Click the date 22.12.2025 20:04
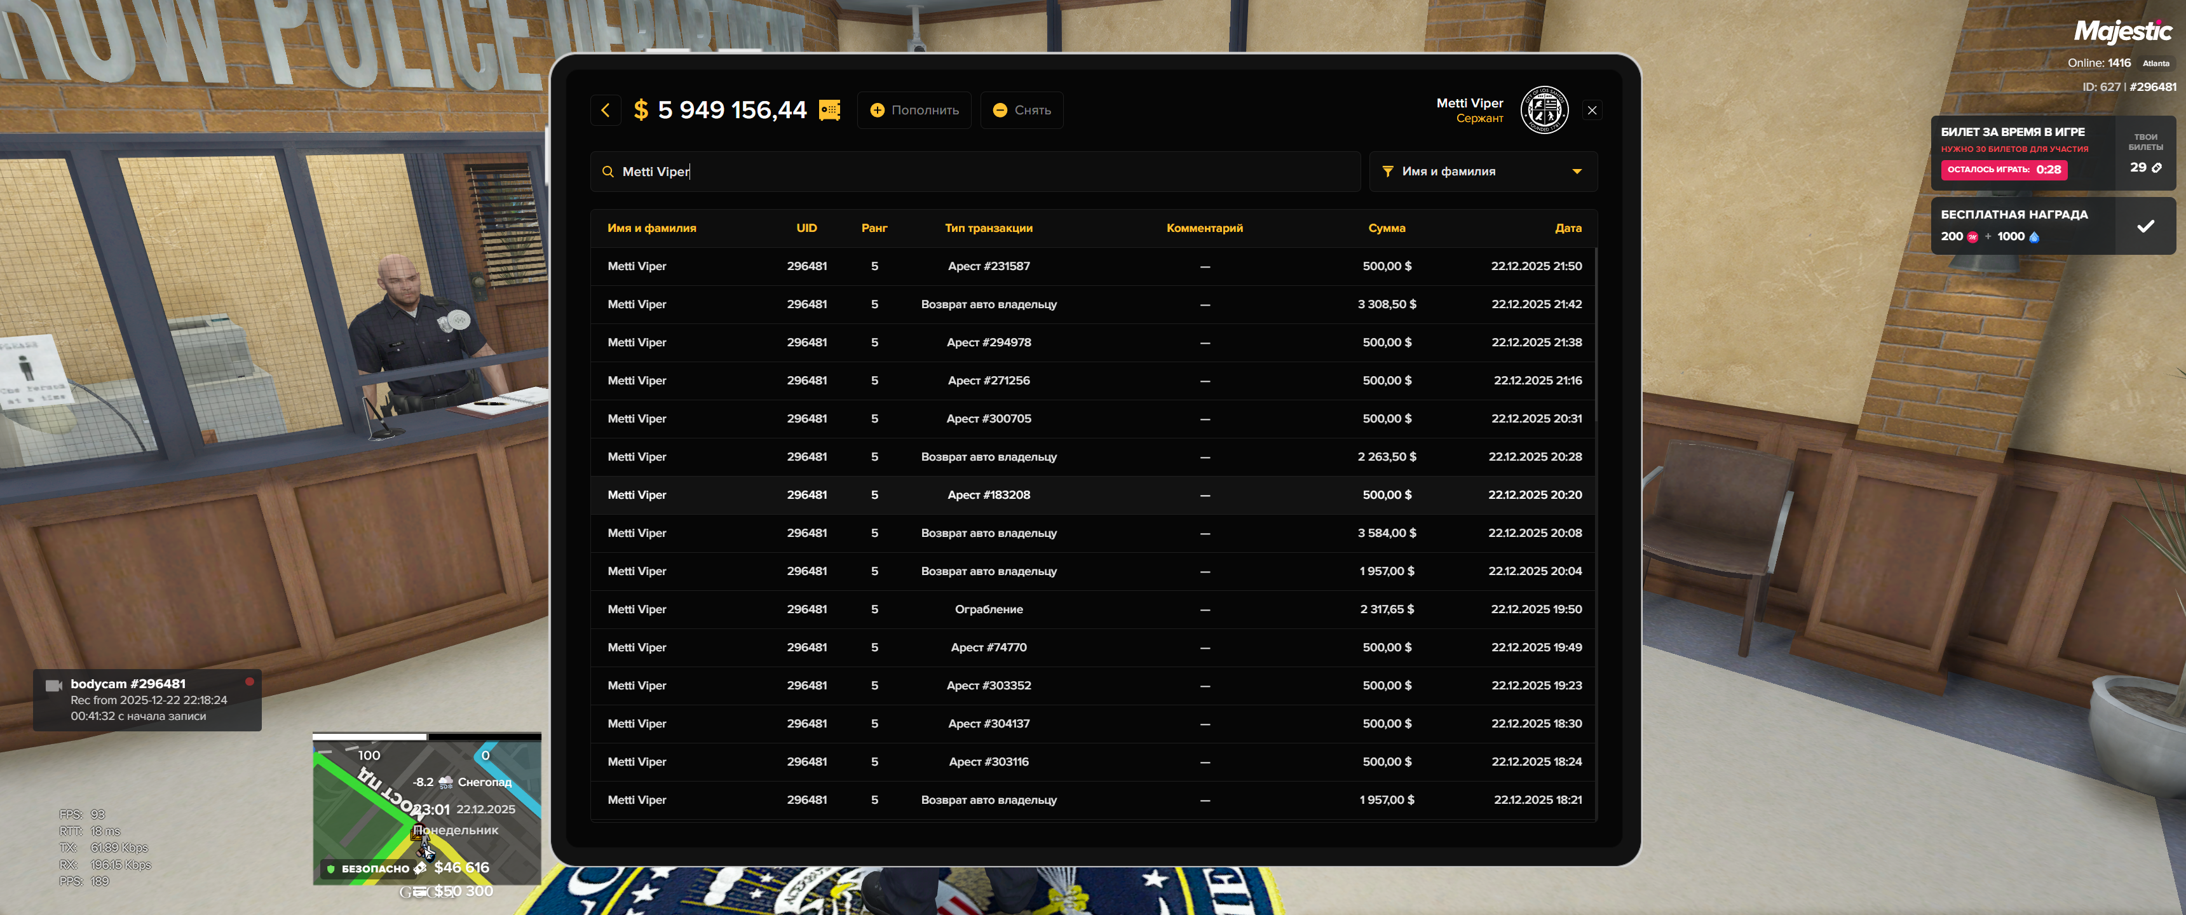This screenshot has height=915, width=2186. click(1534, 571)
